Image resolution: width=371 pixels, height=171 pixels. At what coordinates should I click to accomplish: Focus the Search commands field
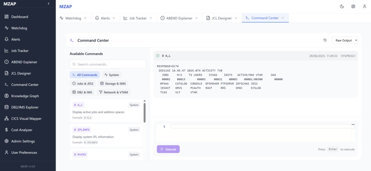pyautogui.click(x=108, y=64)
